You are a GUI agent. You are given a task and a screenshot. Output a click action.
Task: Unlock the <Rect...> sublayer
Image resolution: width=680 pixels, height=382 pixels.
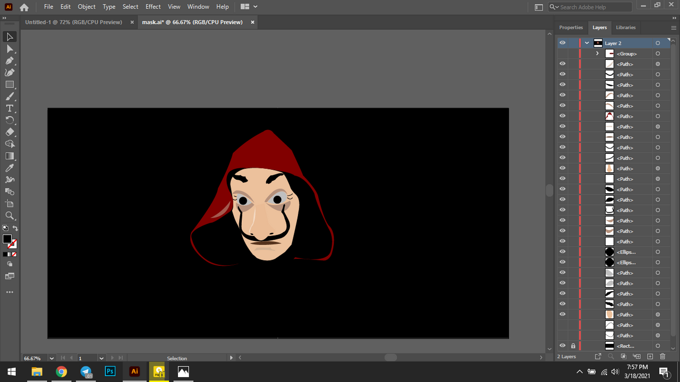[x=573, y=346]
